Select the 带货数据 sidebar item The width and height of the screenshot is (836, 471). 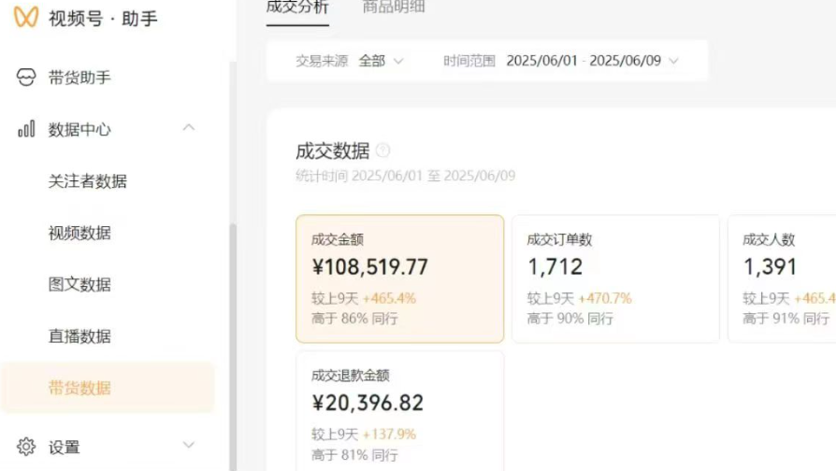tap(79, 388)
